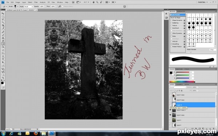Click Master Diameter value field

point(213,50)
